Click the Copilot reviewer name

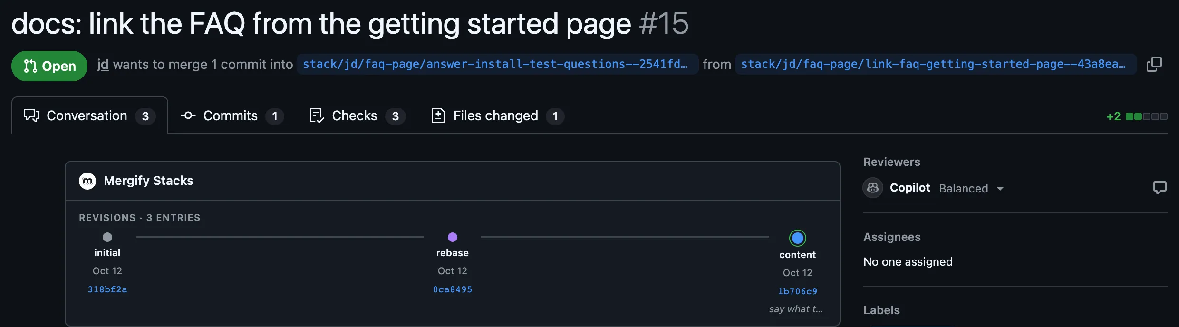tap(910, 188)
